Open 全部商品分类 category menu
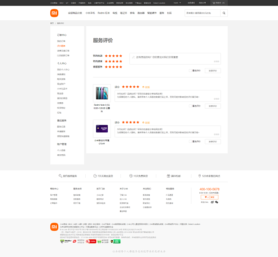The image size is (278, 257). point(75,13)
